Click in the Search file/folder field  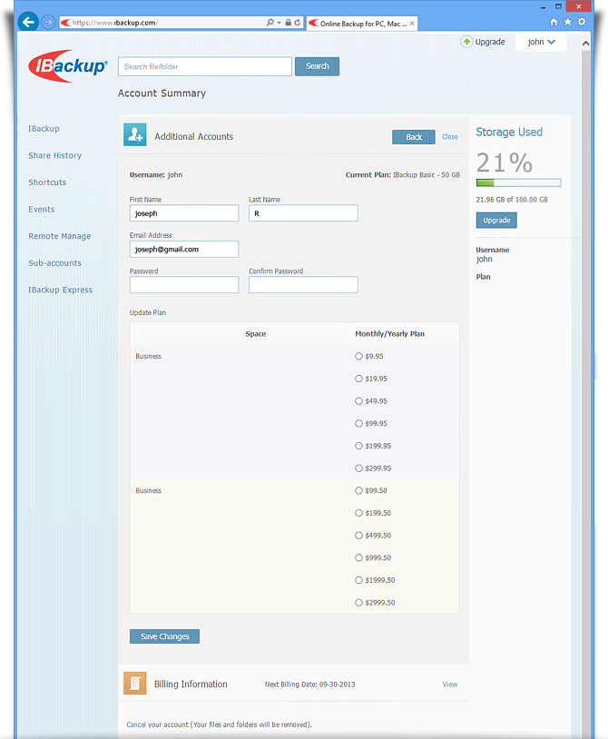click(205, 66)
